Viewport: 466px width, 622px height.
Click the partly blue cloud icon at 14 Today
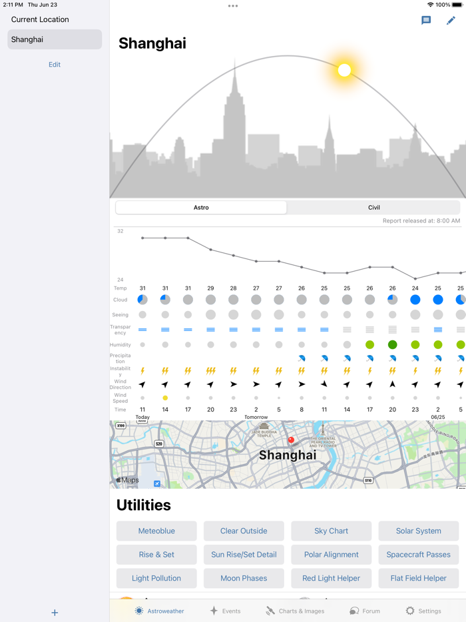pos(165,300)
